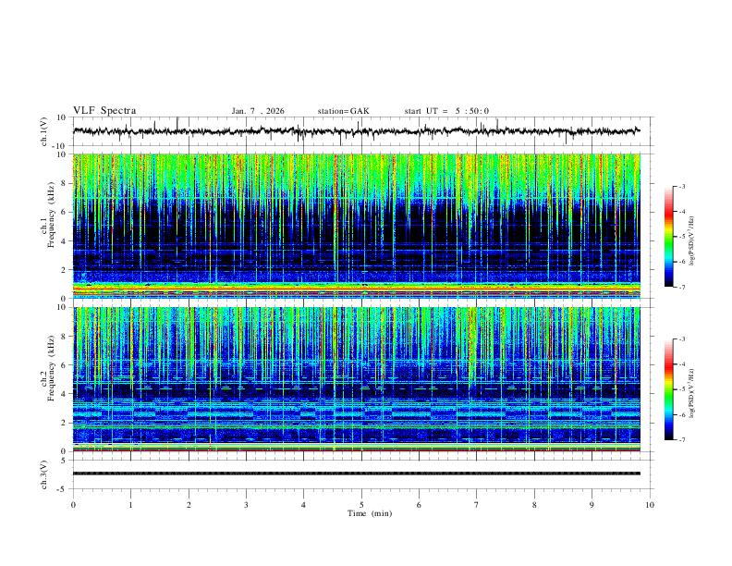Click the "4" kHz tick of ch.2 spectrogram
732x566 pixels.
(64, 394)
